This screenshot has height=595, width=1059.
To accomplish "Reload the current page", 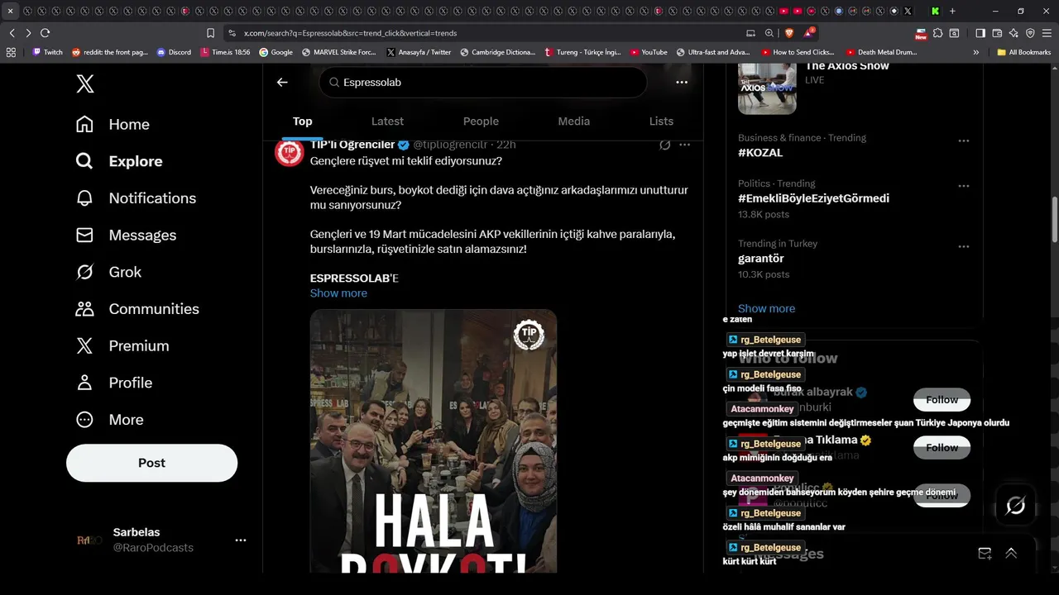I will (45, 33).
